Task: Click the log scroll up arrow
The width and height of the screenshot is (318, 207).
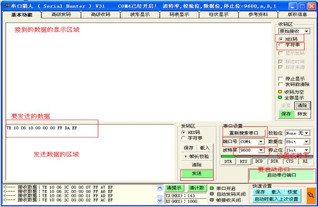Action: (x=160, y=188)
